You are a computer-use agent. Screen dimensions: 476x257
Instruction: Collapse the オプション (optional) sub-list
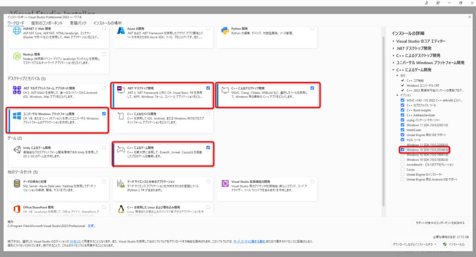coord(397,95)
